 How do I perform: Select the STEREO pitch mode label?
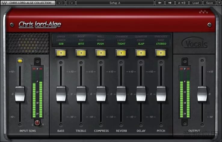(161, 44)
